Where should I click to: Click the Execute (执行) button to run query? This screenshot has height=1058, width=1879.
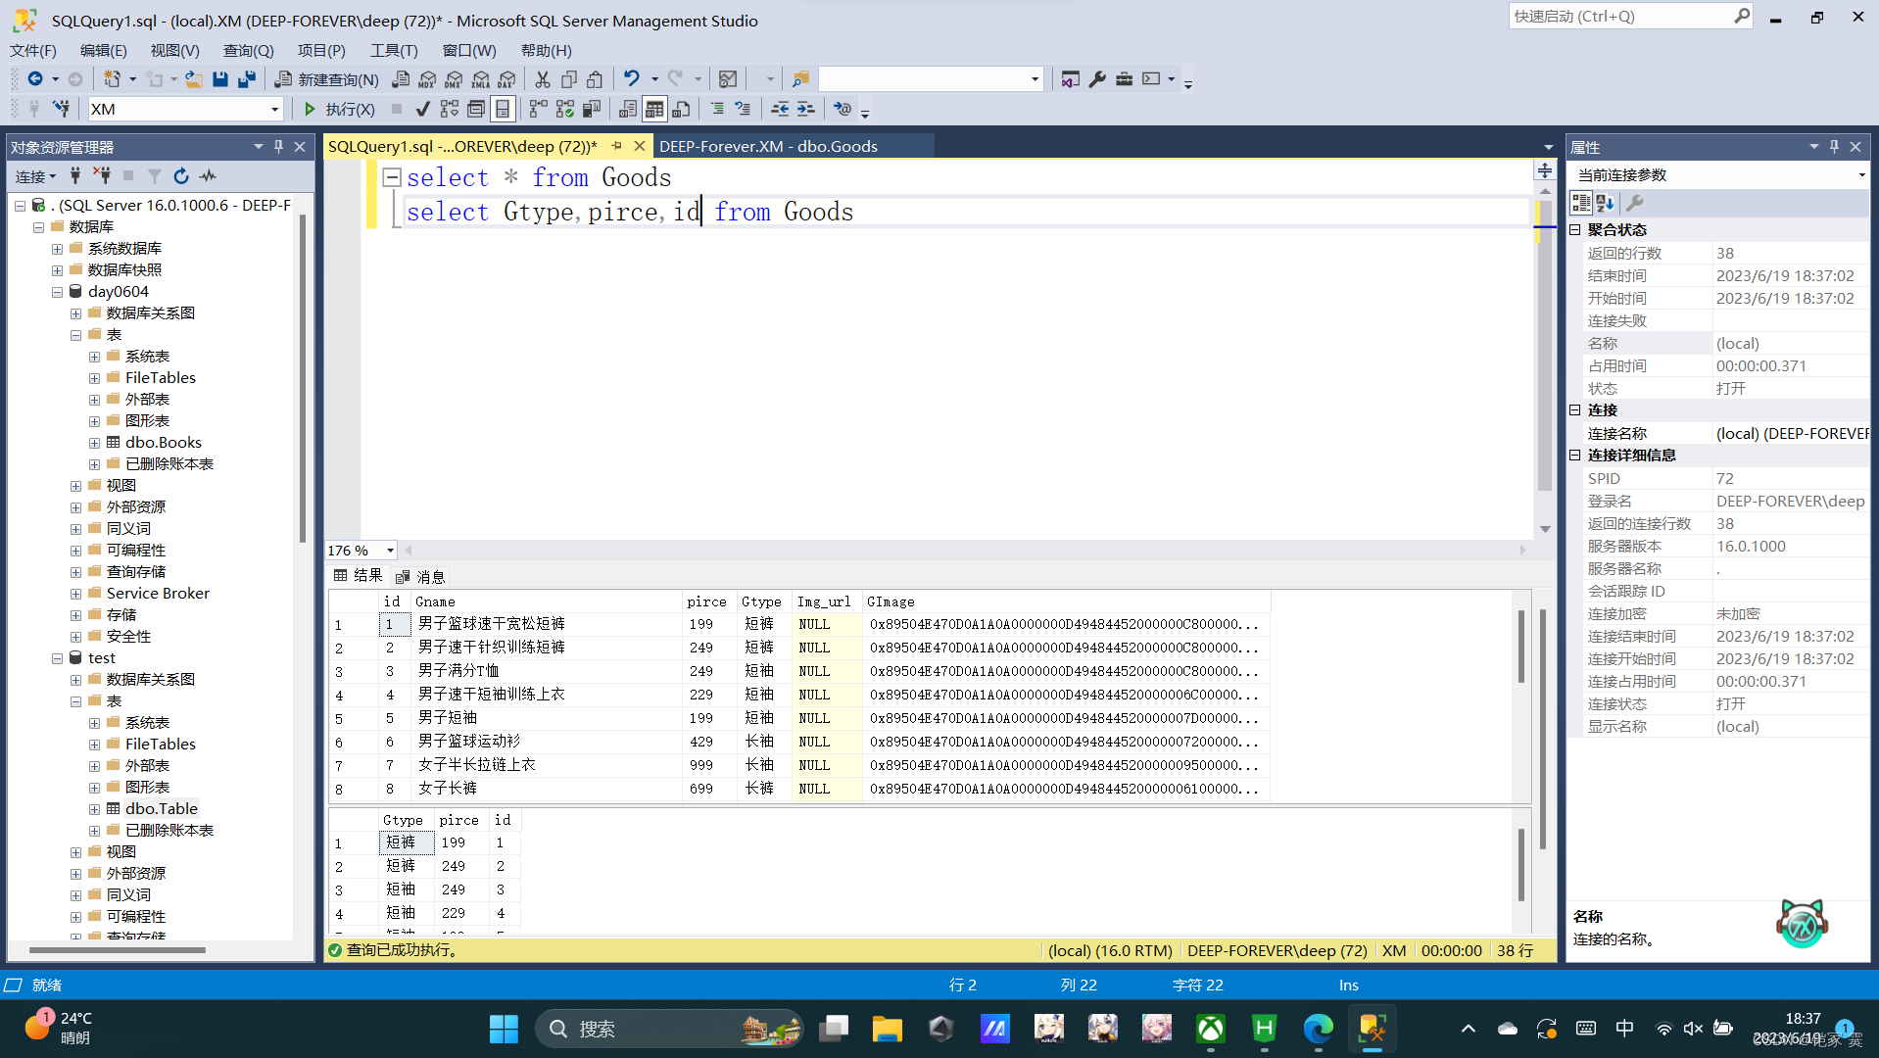pos(338,109)
